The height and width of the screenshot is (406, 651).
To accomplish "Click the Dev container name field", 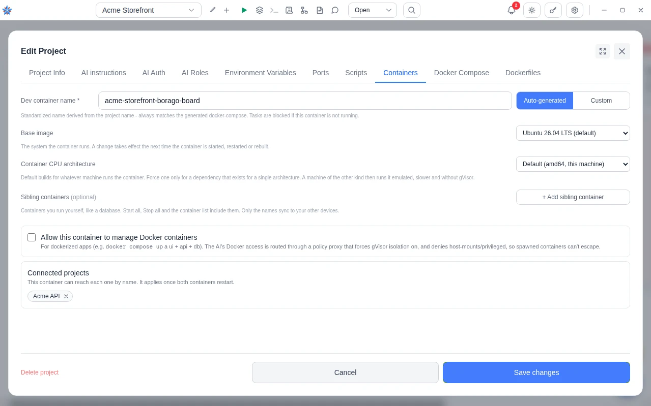I will (x=305, y=101).
